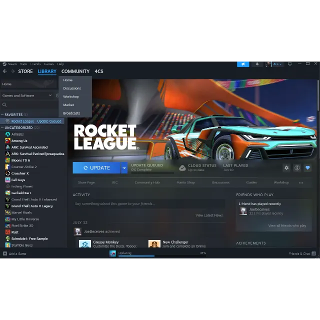Open the 4CS profile tab
This screenshot has width=320, height=320.
(99, 71)
